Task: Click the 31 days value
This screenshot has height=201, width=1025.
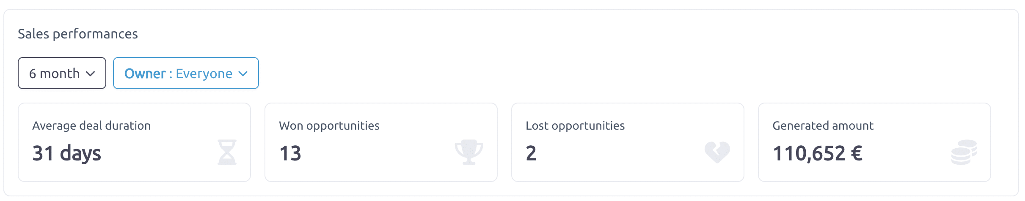Action: pos(66,153)
